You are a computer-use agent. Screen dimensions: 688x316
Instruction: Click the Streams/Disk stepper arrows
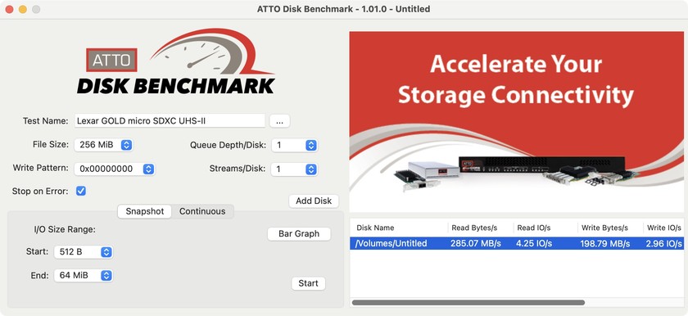(x=311, y=169)
